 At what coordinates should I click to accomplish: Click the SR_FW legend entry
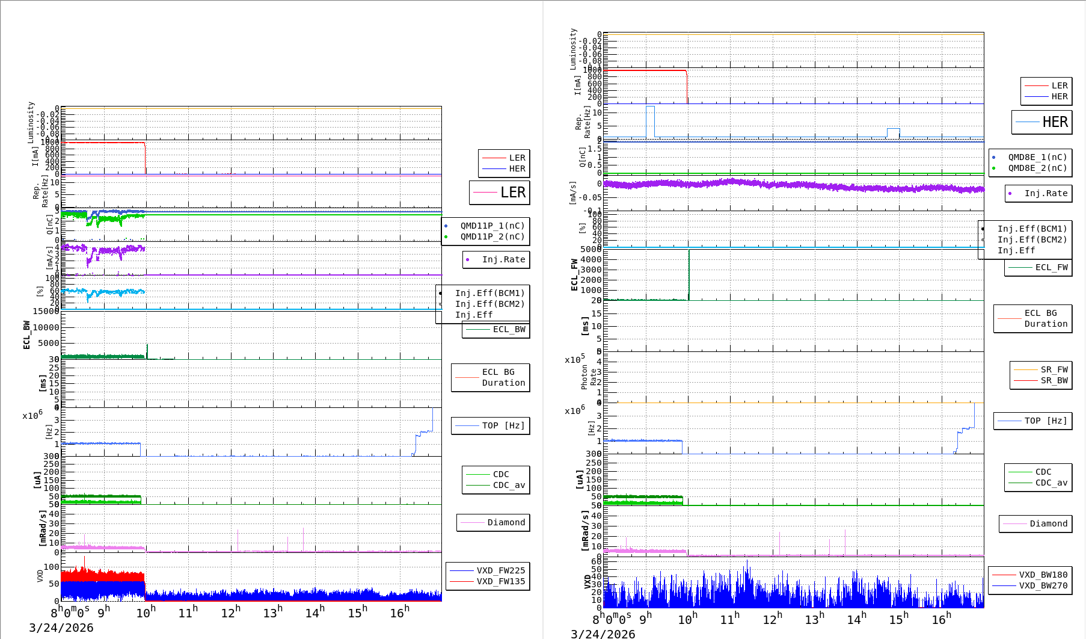(x=1054, y=369)
